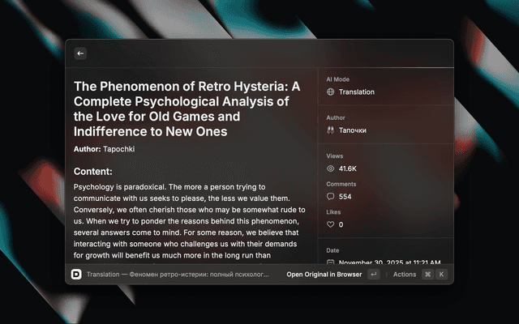Click the 554 comments count
The height and width of the screenshot is (324, 519).
[x=345, y=197]
